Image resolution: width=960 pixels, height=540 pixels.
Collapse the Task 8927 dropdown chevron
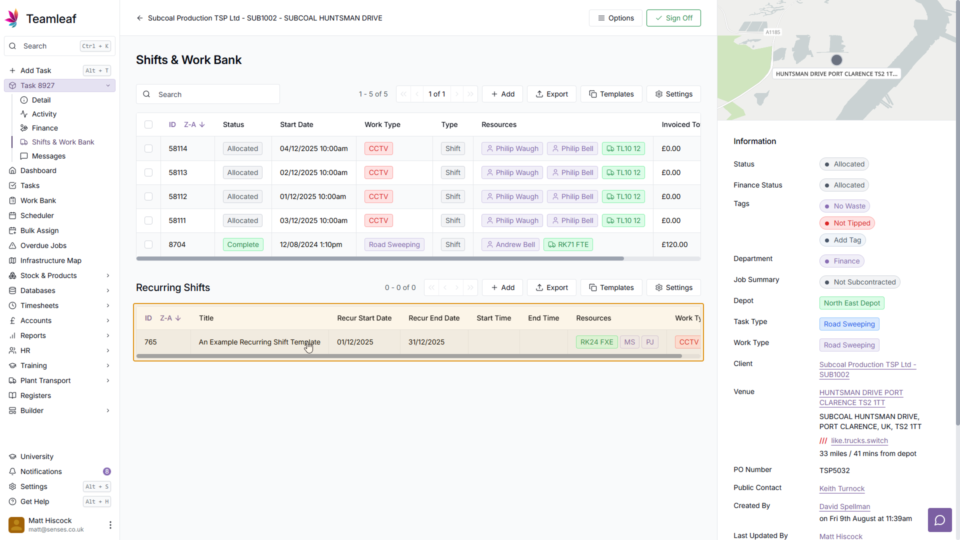[108, 85]
